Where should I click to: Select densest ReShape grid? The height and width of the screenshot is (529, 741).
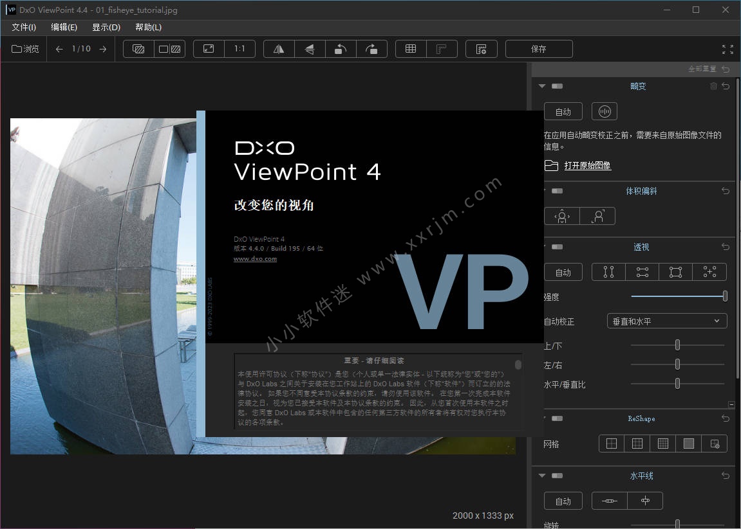[x=689, y=444]
